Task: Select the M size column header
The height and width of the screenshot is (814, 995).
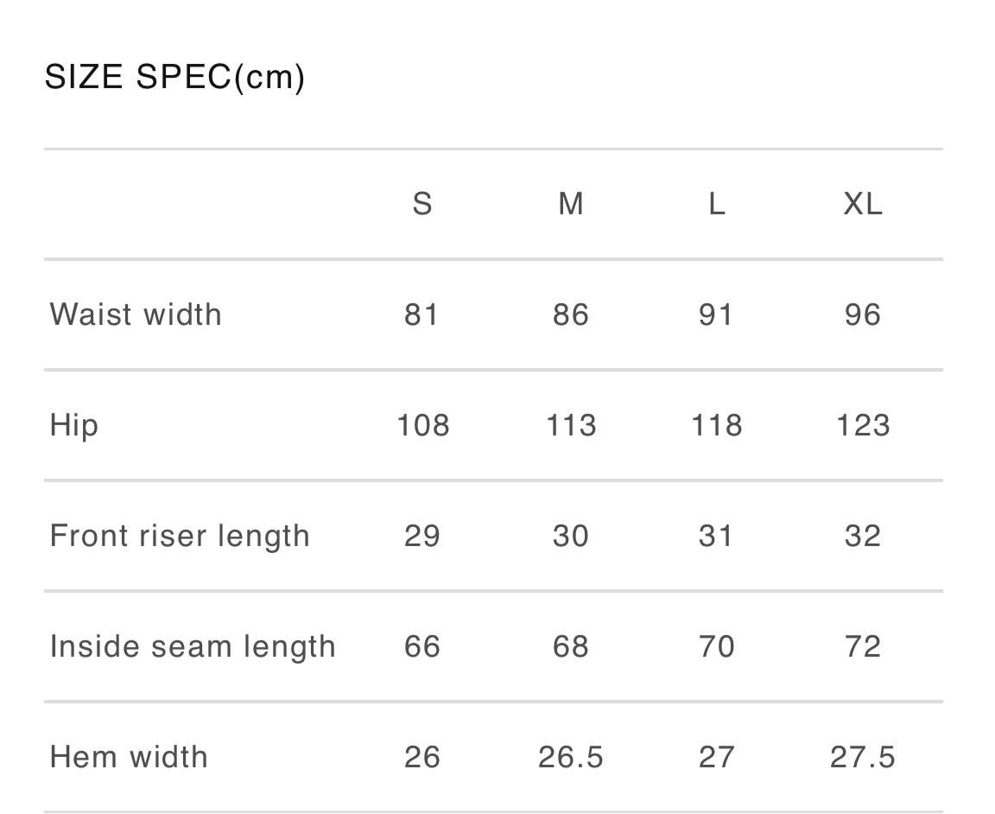Action: [571, 204]
